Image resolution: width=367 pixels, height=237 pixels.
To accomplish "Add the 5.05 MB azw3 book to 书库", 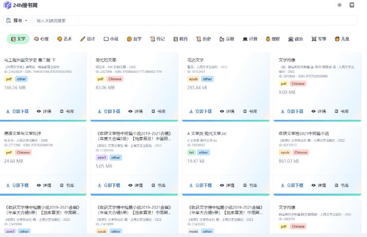I will (x=159, y=185).
